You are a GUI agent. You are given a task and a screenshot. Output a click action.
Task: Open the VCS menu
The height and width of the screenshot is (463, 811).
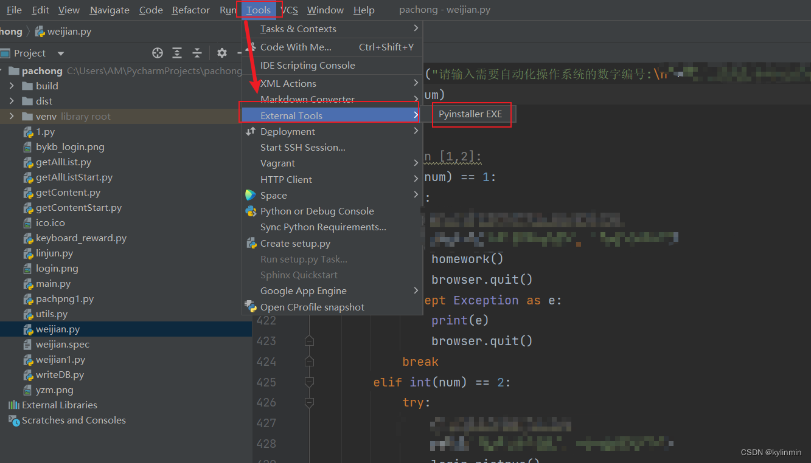click(290, 10)
